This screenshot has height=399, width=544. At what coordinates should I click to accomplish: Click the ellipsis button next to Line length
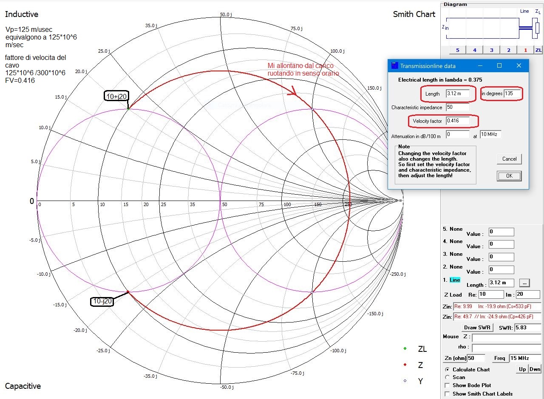coord(524,283)
